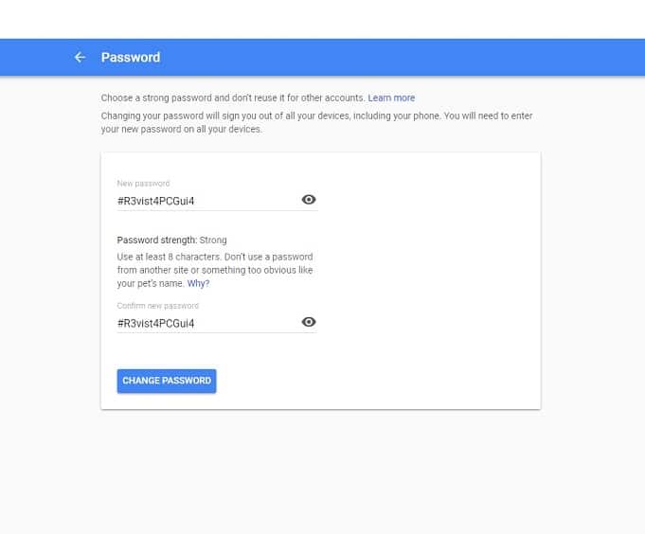Viewport: 645px width, 534px height.
Task: Click the Password strength label
Action: (157, 240)
